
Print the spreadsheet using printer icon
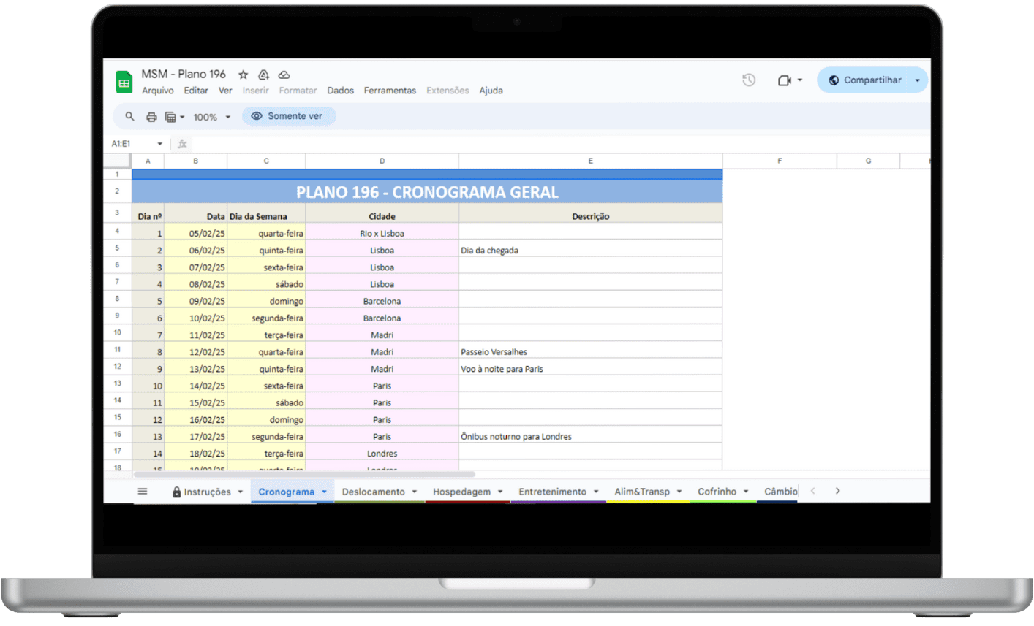(151, 117)
